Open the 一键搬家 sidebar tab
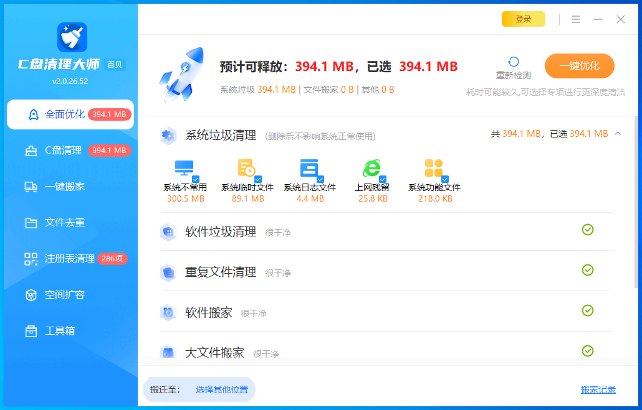 [70, 187]
